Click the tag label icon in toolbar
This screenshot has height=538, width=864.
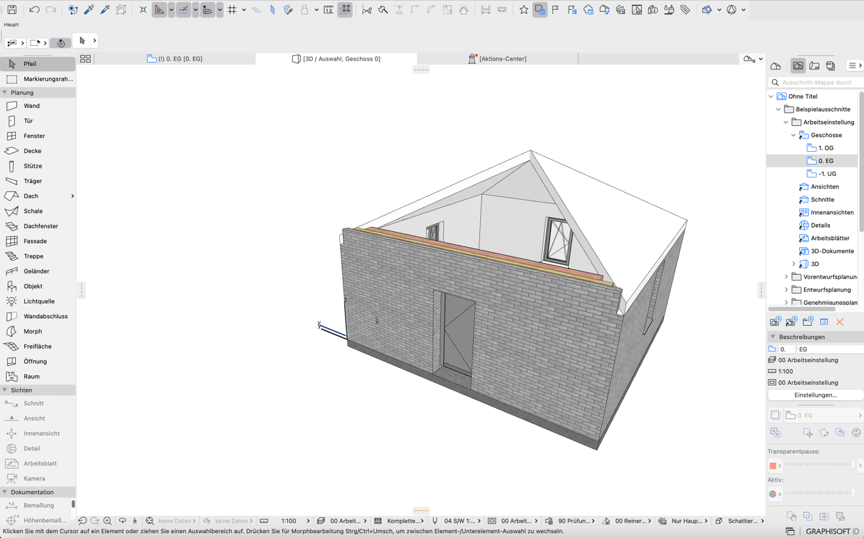685,10
